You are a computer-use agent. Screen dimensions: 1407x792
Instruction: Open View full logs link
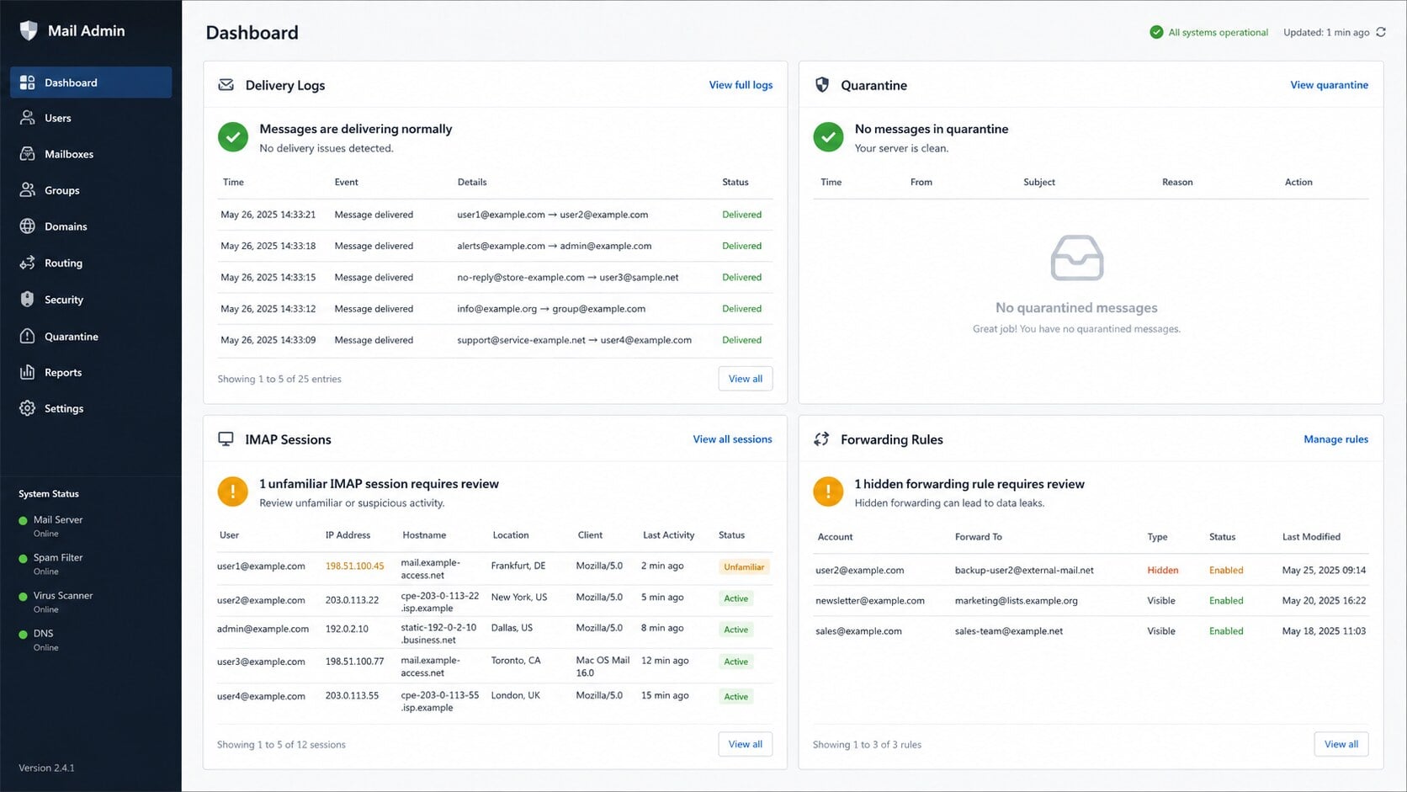(741, 85)
